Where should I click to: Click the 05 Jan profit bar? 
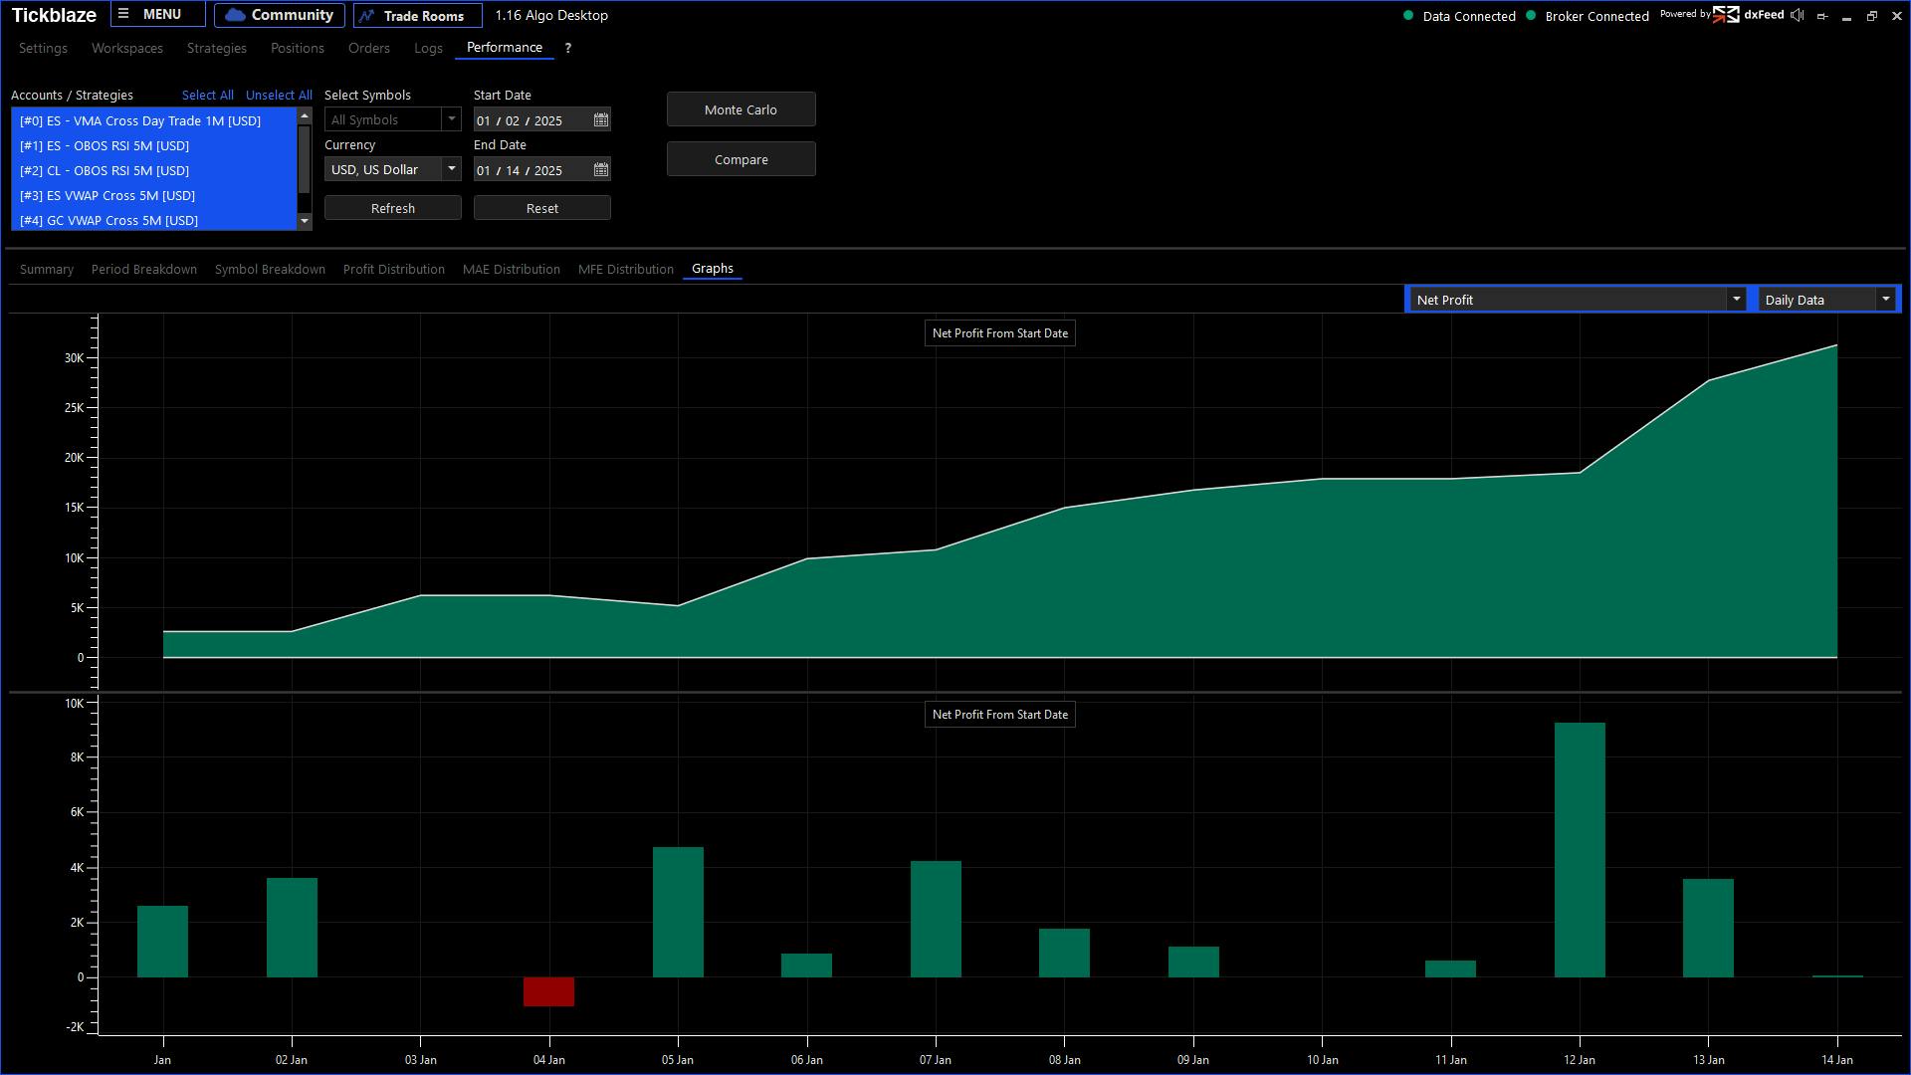tap(678, 912)
